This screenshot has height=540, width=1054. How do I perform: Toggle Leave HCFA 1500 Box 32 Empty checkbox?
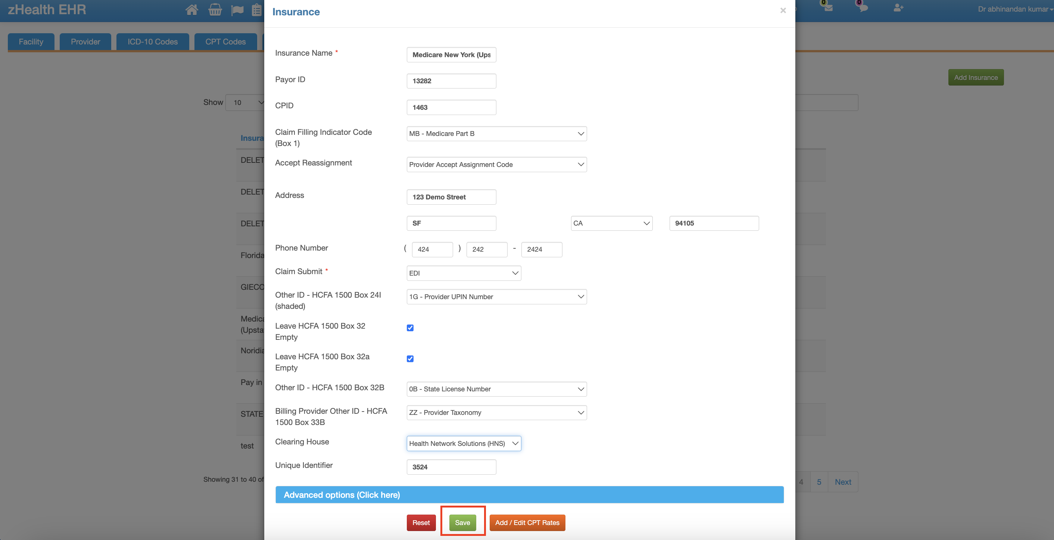410,328
